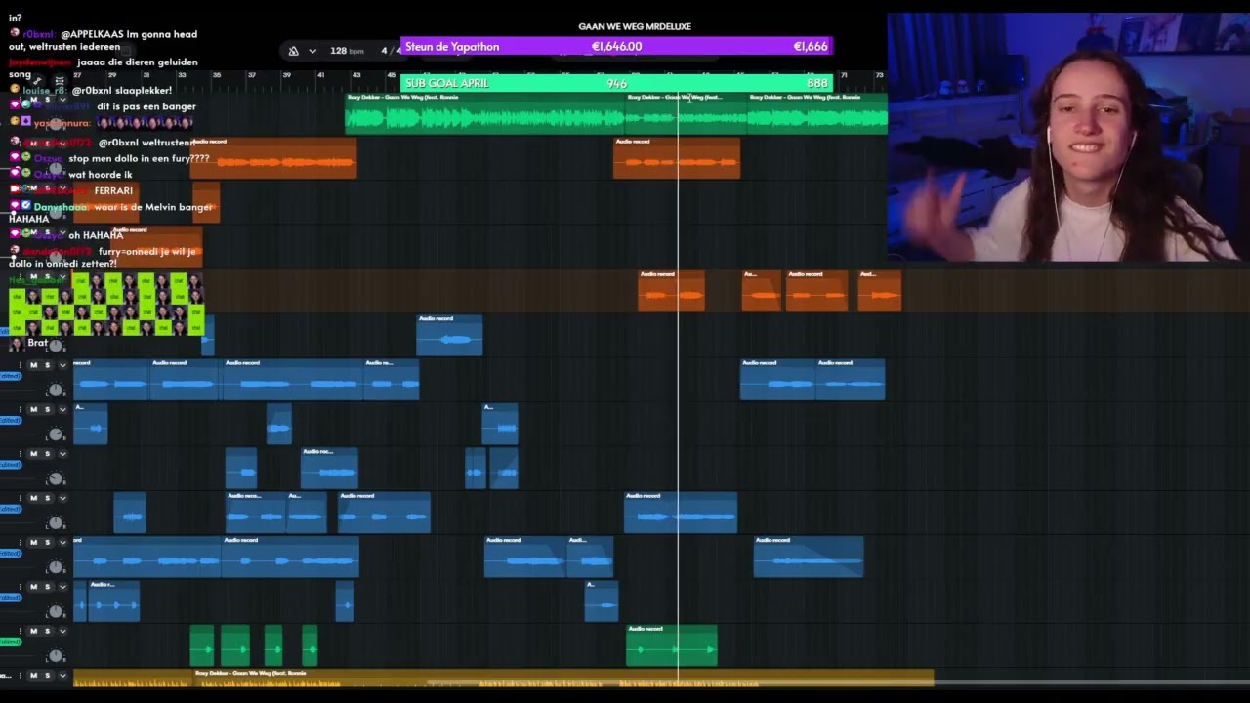Image resolution: width=1250 pixels, height=703 pixels.
Task: Click the streamer webcam thumbnail
Action: click(1068, 138)
